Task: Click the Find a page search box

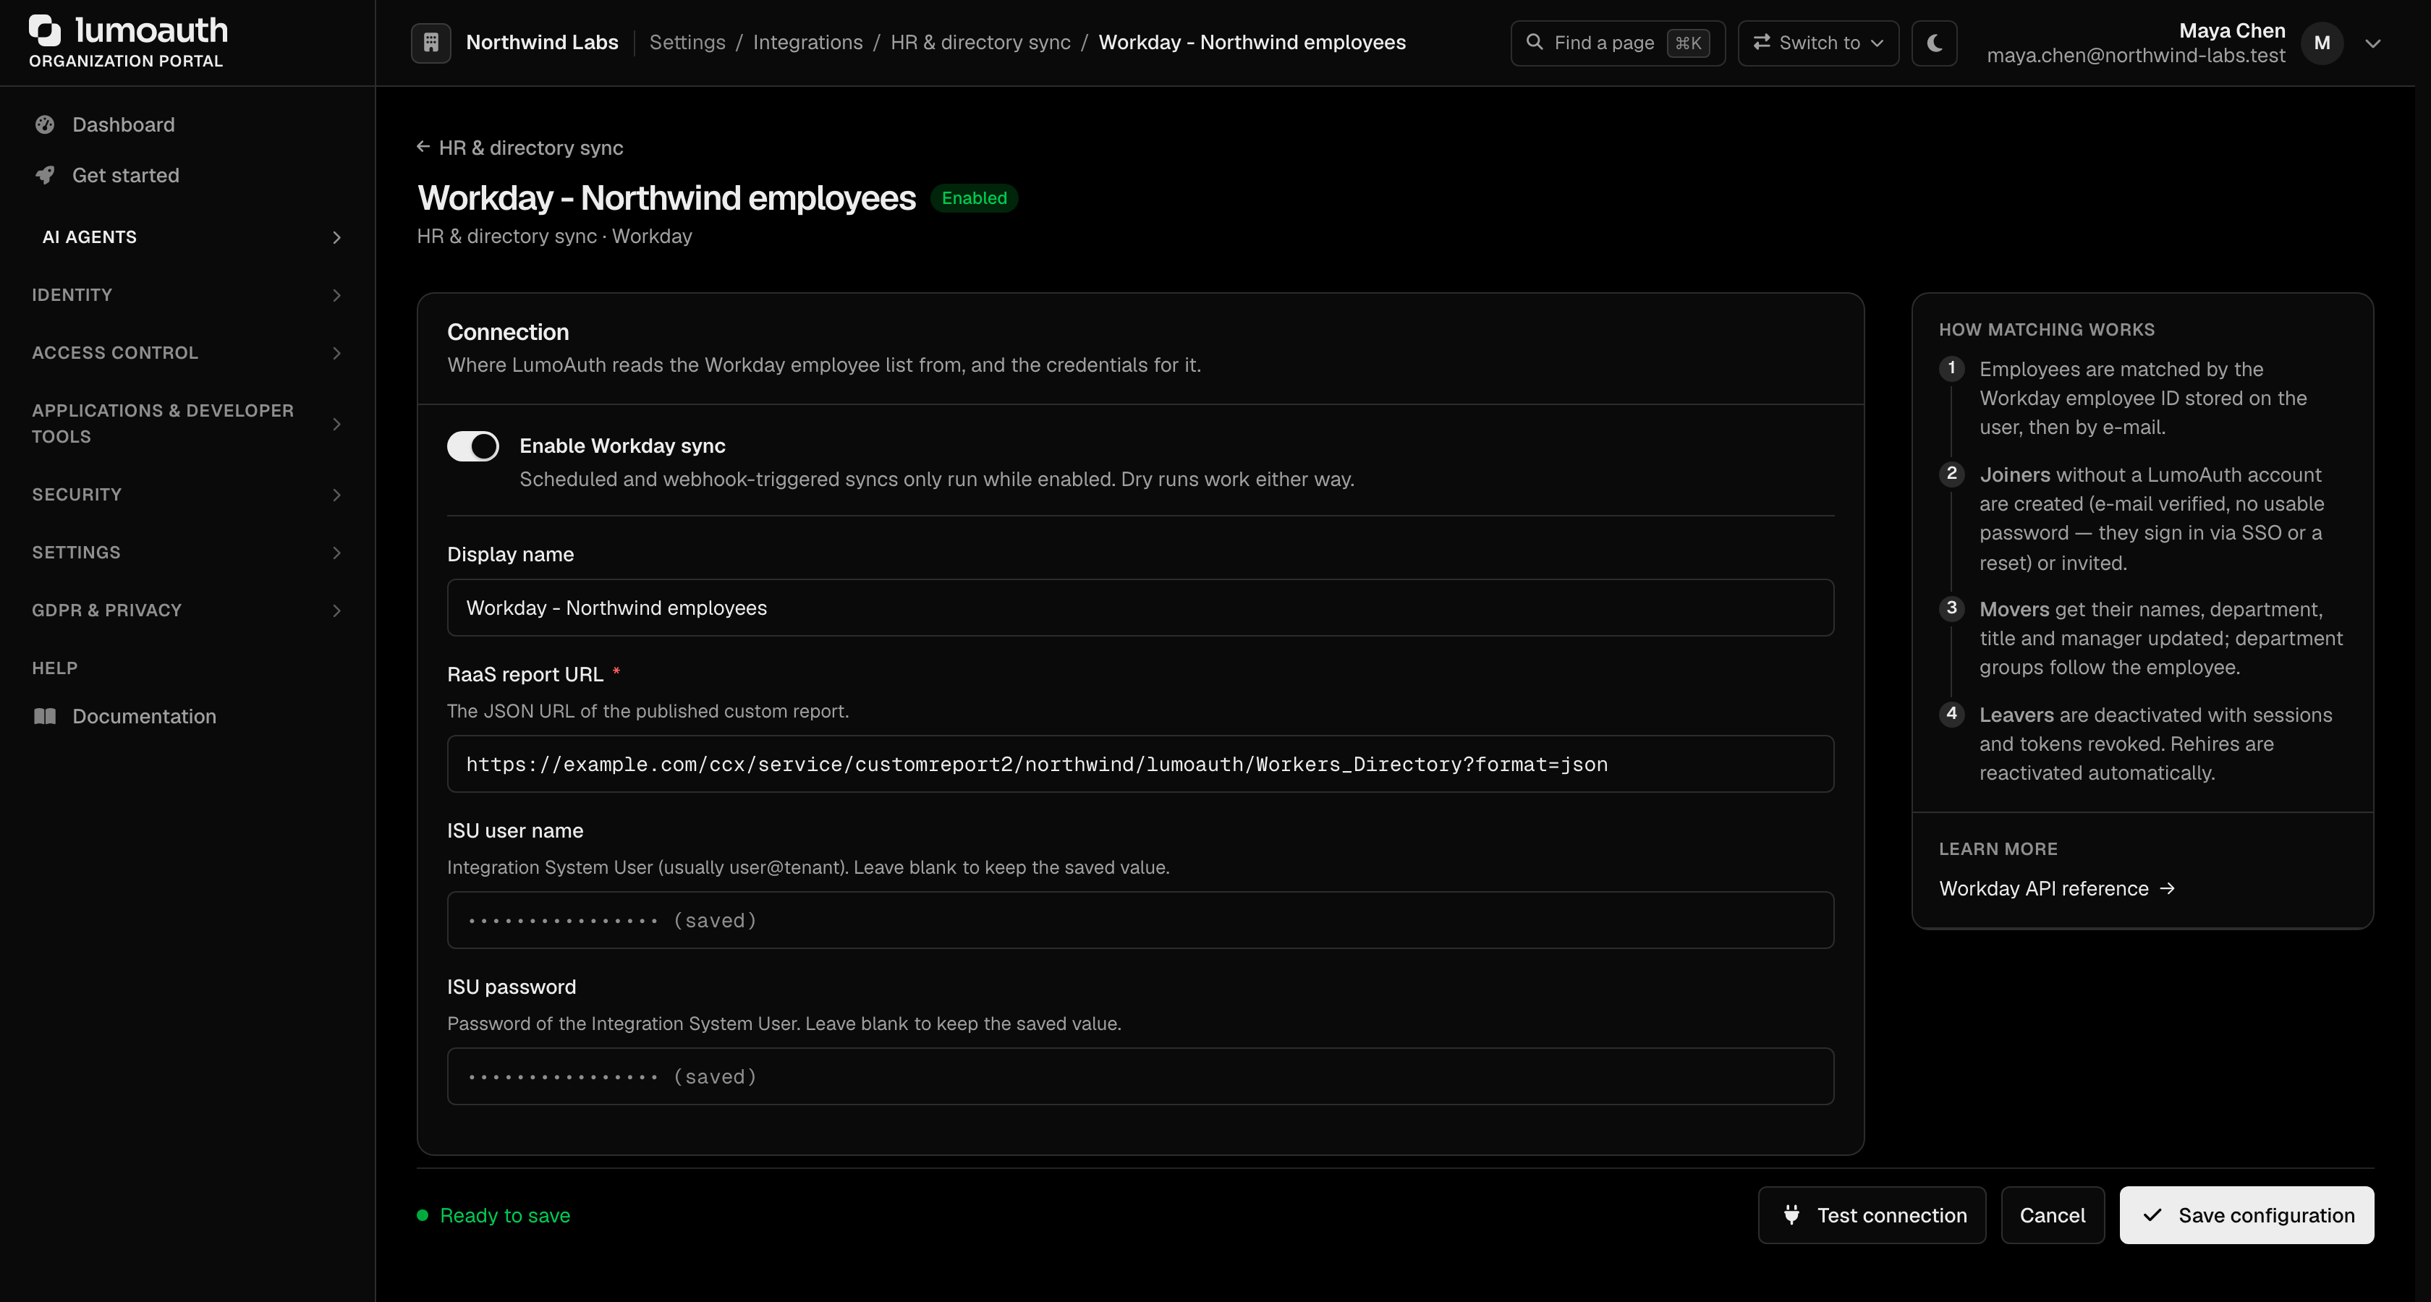Action: point(1618,43)
